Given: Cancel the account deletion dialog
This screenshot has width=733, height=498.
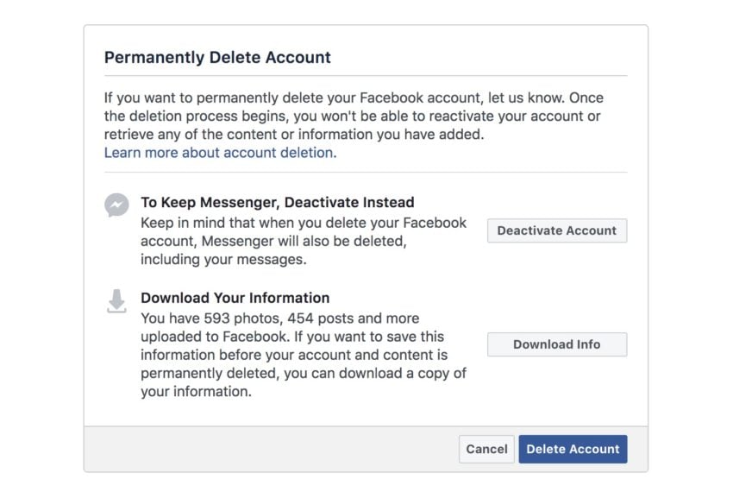Looking at the screenshot, I should 486,449.
